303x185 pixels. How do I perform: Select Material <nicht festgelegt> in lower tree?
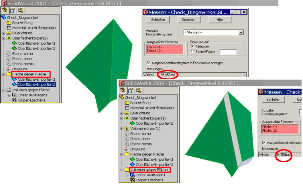pyautogui.click(x=152, y=108)
